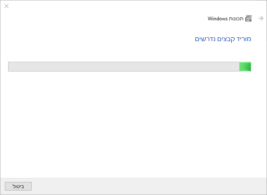Click the ביטול cancel button

[18, 186]
